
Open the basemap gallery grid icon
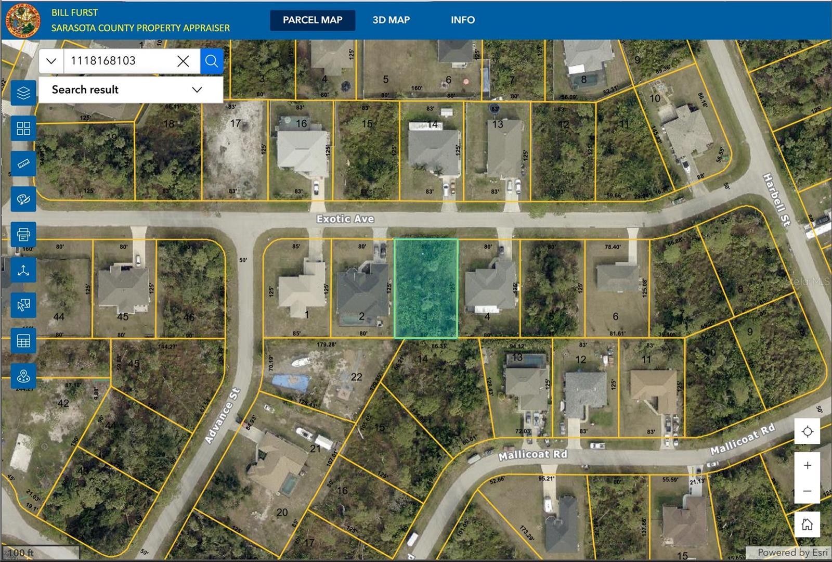point(23,129)
